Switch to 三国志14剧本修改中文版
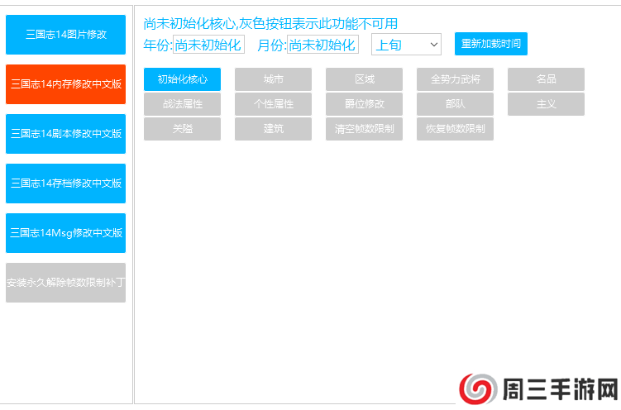The height and width of the screenshot is (410, 621). (x=65, y=134)
